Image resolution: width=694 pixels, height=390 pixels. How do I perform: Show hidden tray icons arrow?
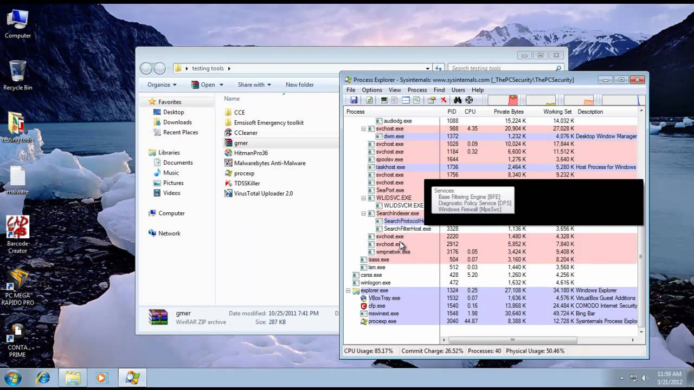(621, 378)
